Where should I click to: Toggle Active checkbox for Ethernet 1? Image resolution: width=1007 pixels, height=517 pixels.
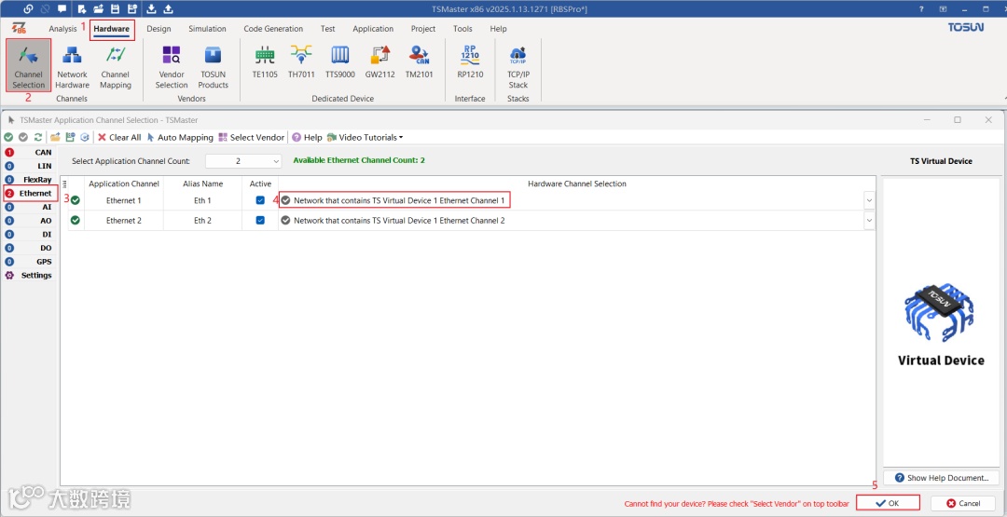260,200
